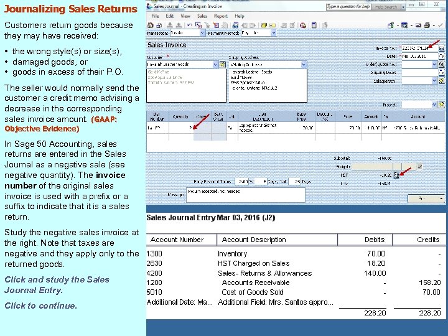This screenshot has width=448, height=336.
Task: Click the calculator icon in toolbar
Action: 314,25
